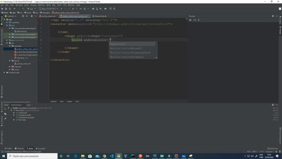Click 'selector' in editor breadcrumb bar
This screenshot has width=282, height=159.
pyautogui.click(x=53, y=102)
